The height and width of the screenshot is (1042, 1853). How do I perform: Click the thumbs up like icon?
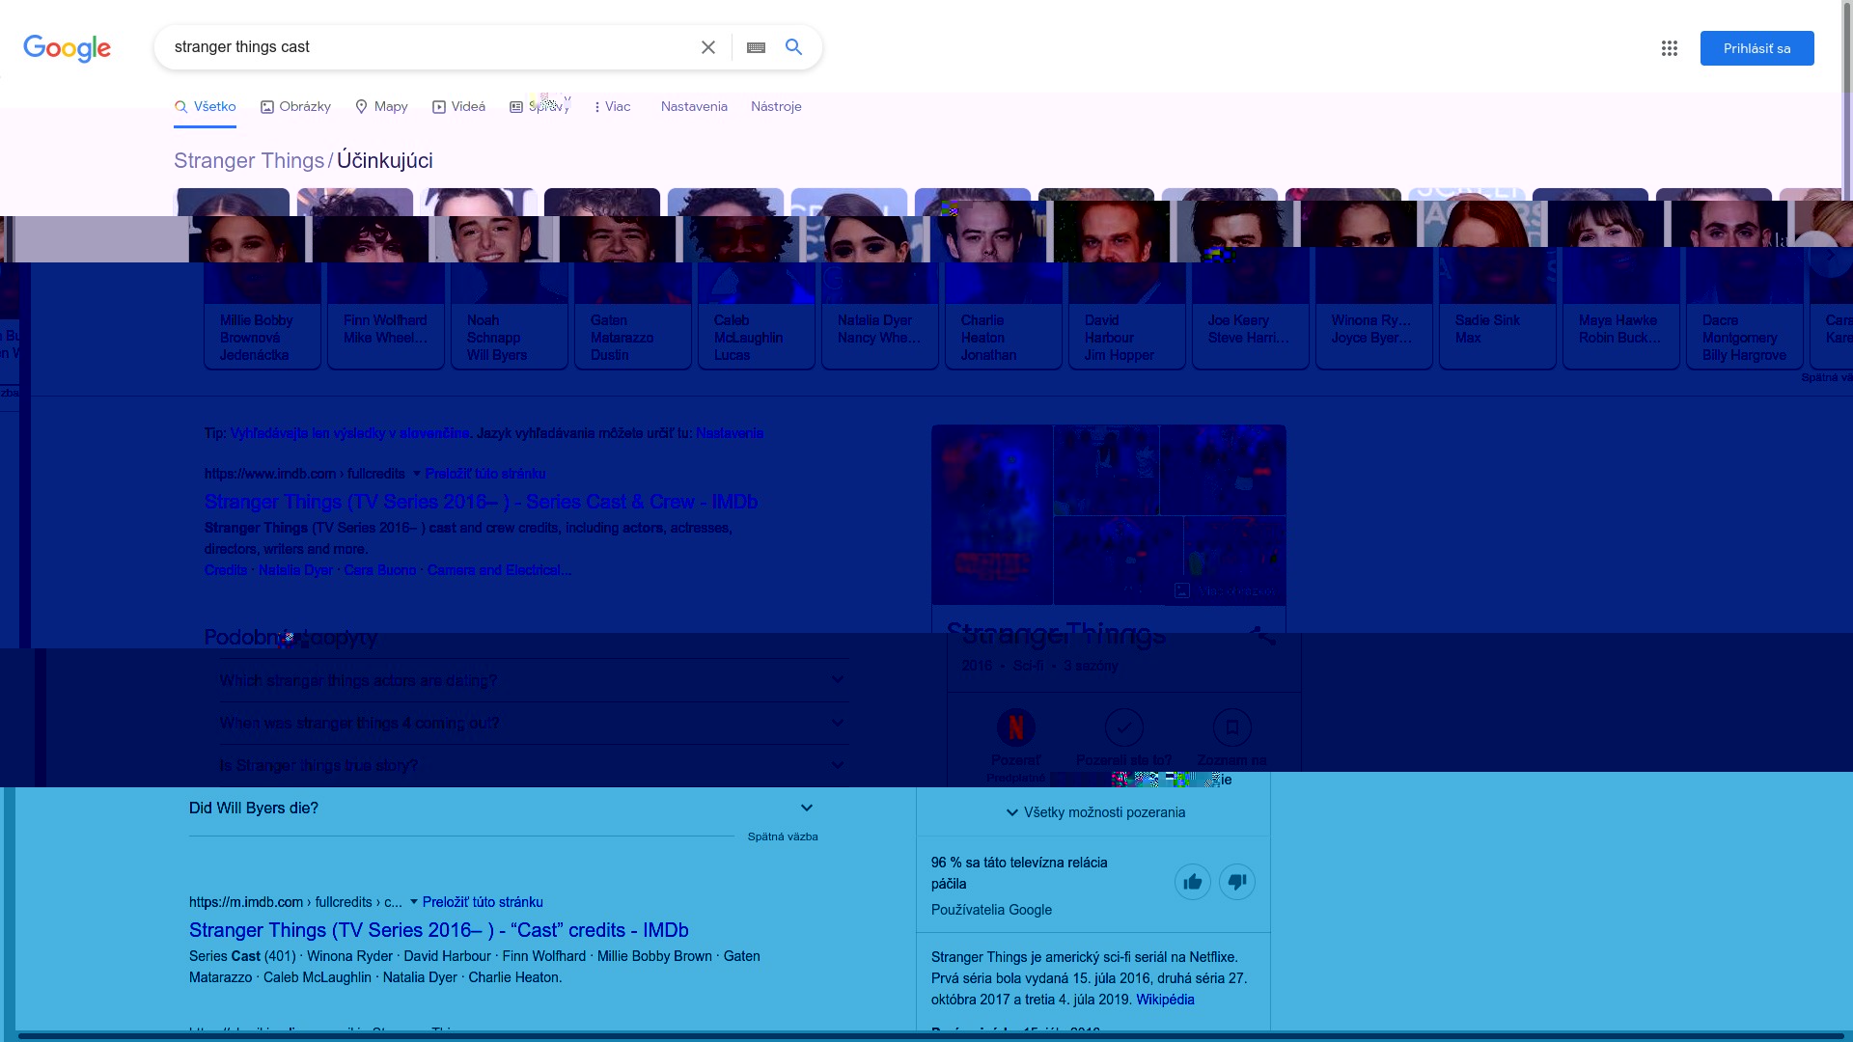[1192, 882]
